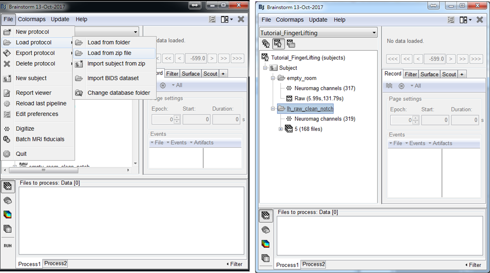Switch to Surface tab in right window

click(429, 74)
